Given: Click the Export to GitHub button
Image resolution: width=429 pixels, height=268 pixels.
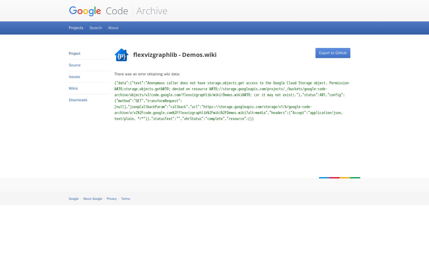Looking at the screenshot, I should pyautogui.click(x=333, y=53).
